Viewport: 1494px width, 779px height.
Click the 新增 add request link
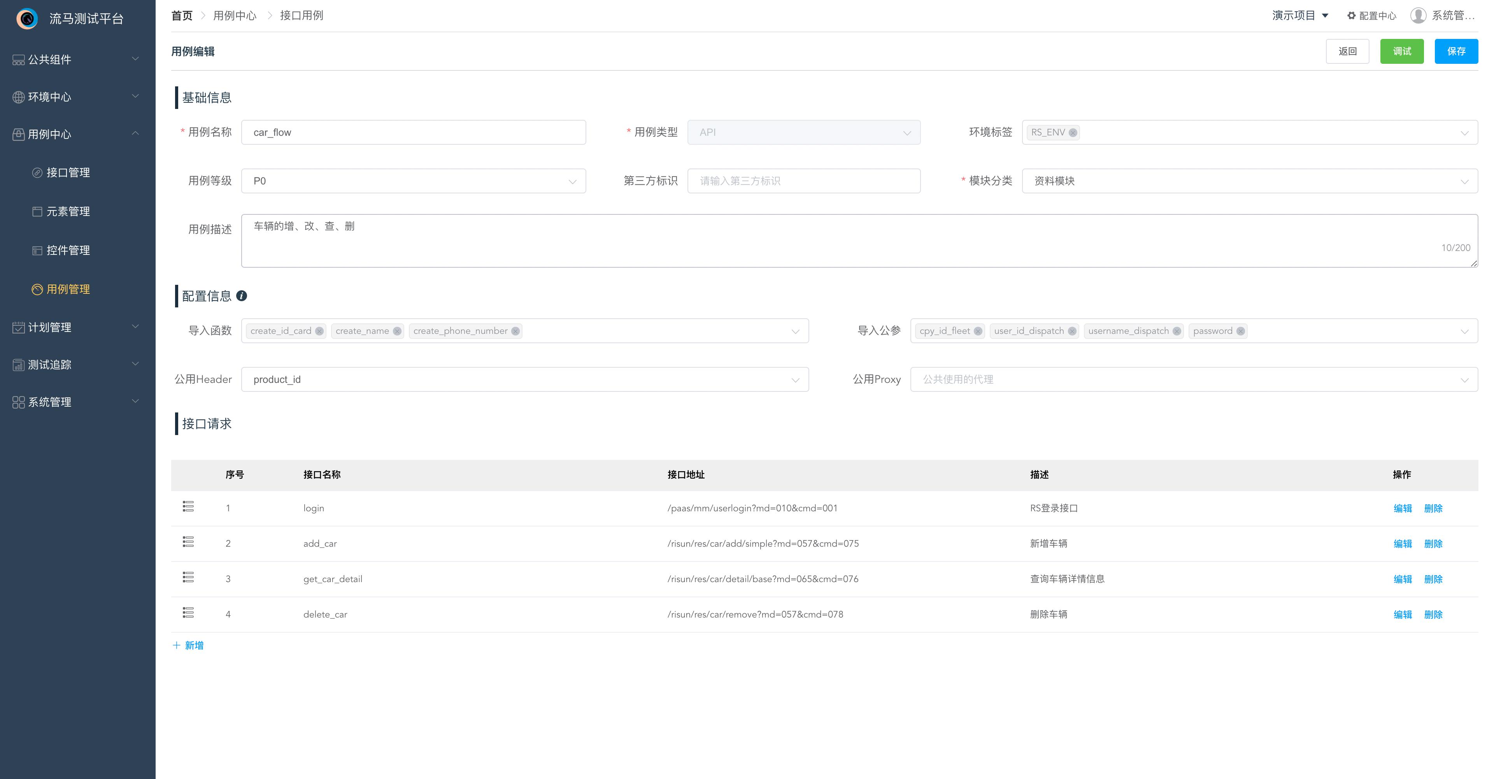coord(188,645)
